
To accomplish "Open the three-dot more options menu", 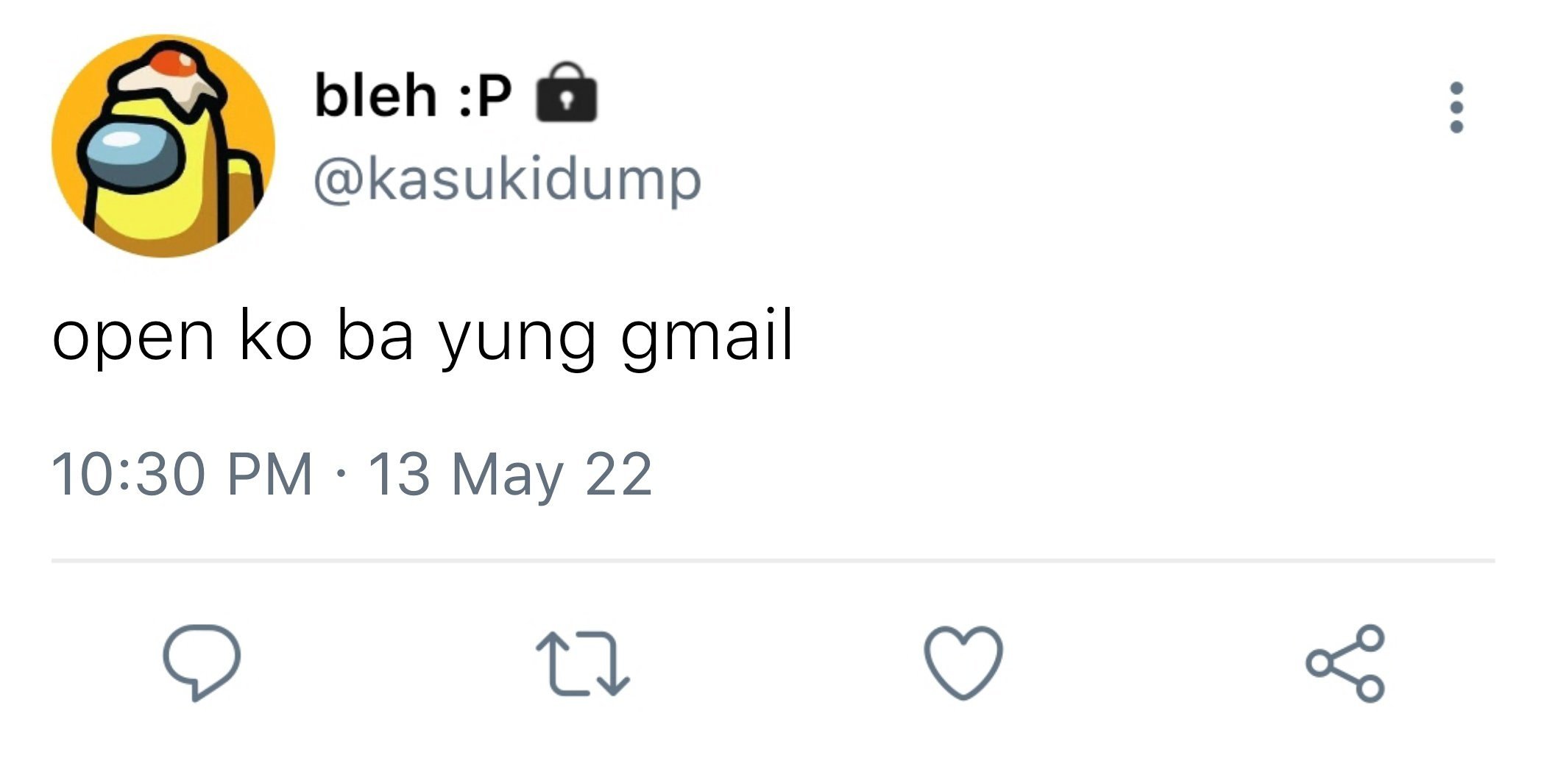I will coord(1456,107).
